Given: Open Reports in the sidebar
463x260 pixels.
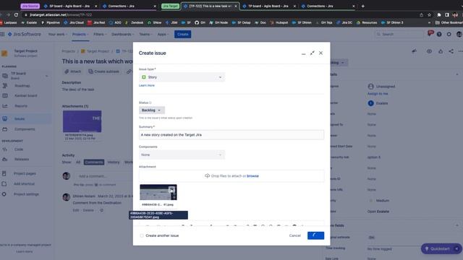Looking at the screenshot, I should click(x=21, y=106).
